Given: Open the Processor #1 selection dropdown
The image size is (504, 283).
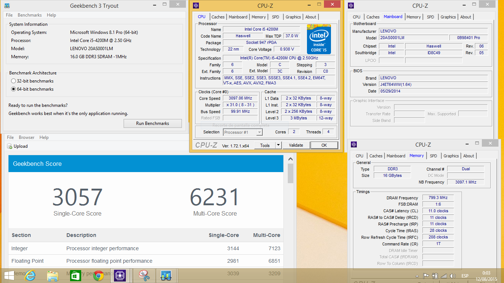Looking at the screenshot, I should pyautogui.click(x=243, y=132).
